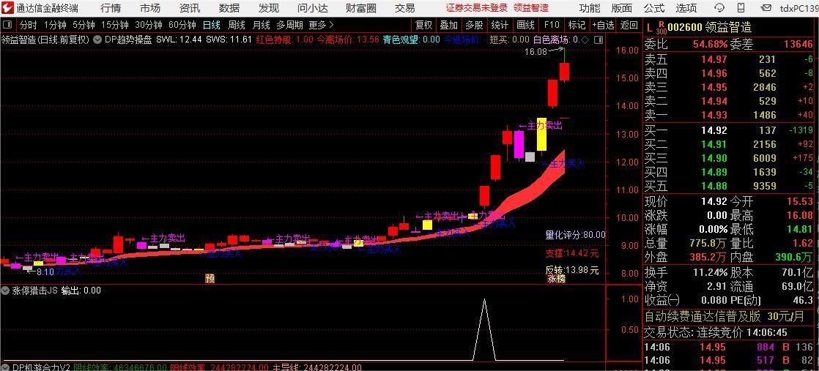The image size is (819, 371).
Task: Open the 市场 menu
Action: tap(150, 8)
